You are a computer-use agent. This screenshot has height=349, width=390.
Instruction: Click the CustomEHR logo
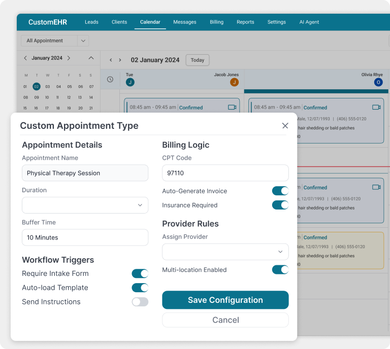click(48, 22)
